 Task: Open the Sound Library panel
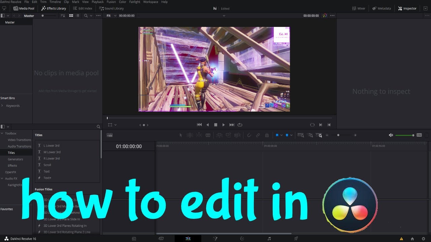[x=111, y=8]
